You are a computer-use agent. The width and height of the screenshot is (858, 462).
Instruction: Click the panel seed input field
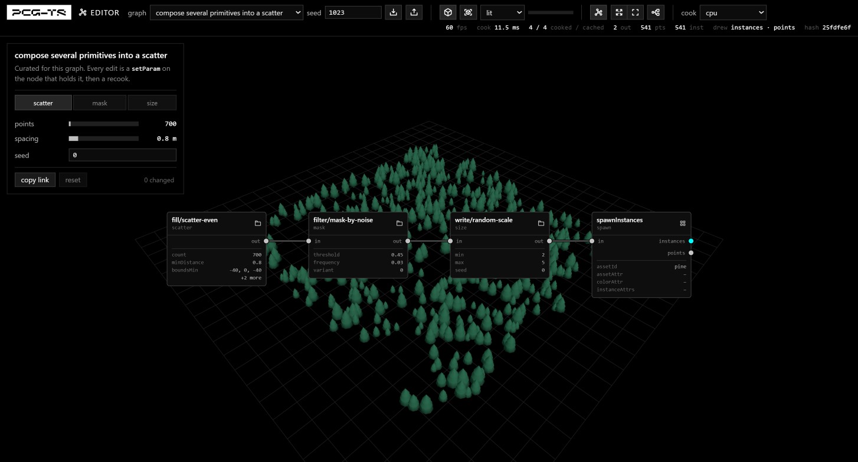coord(122,155)
